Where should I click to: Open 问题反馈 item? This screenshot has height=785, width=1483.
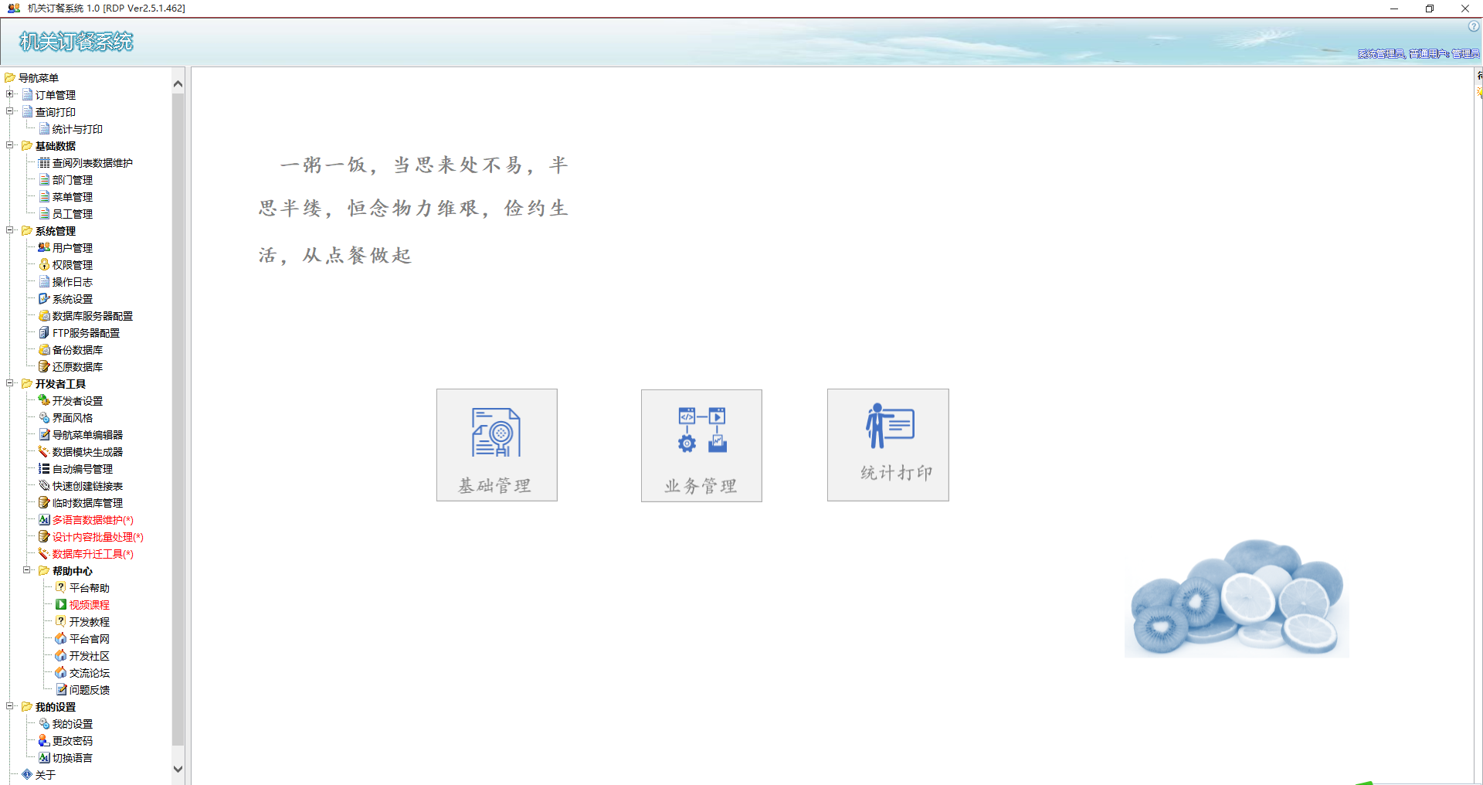click(90, 690)
